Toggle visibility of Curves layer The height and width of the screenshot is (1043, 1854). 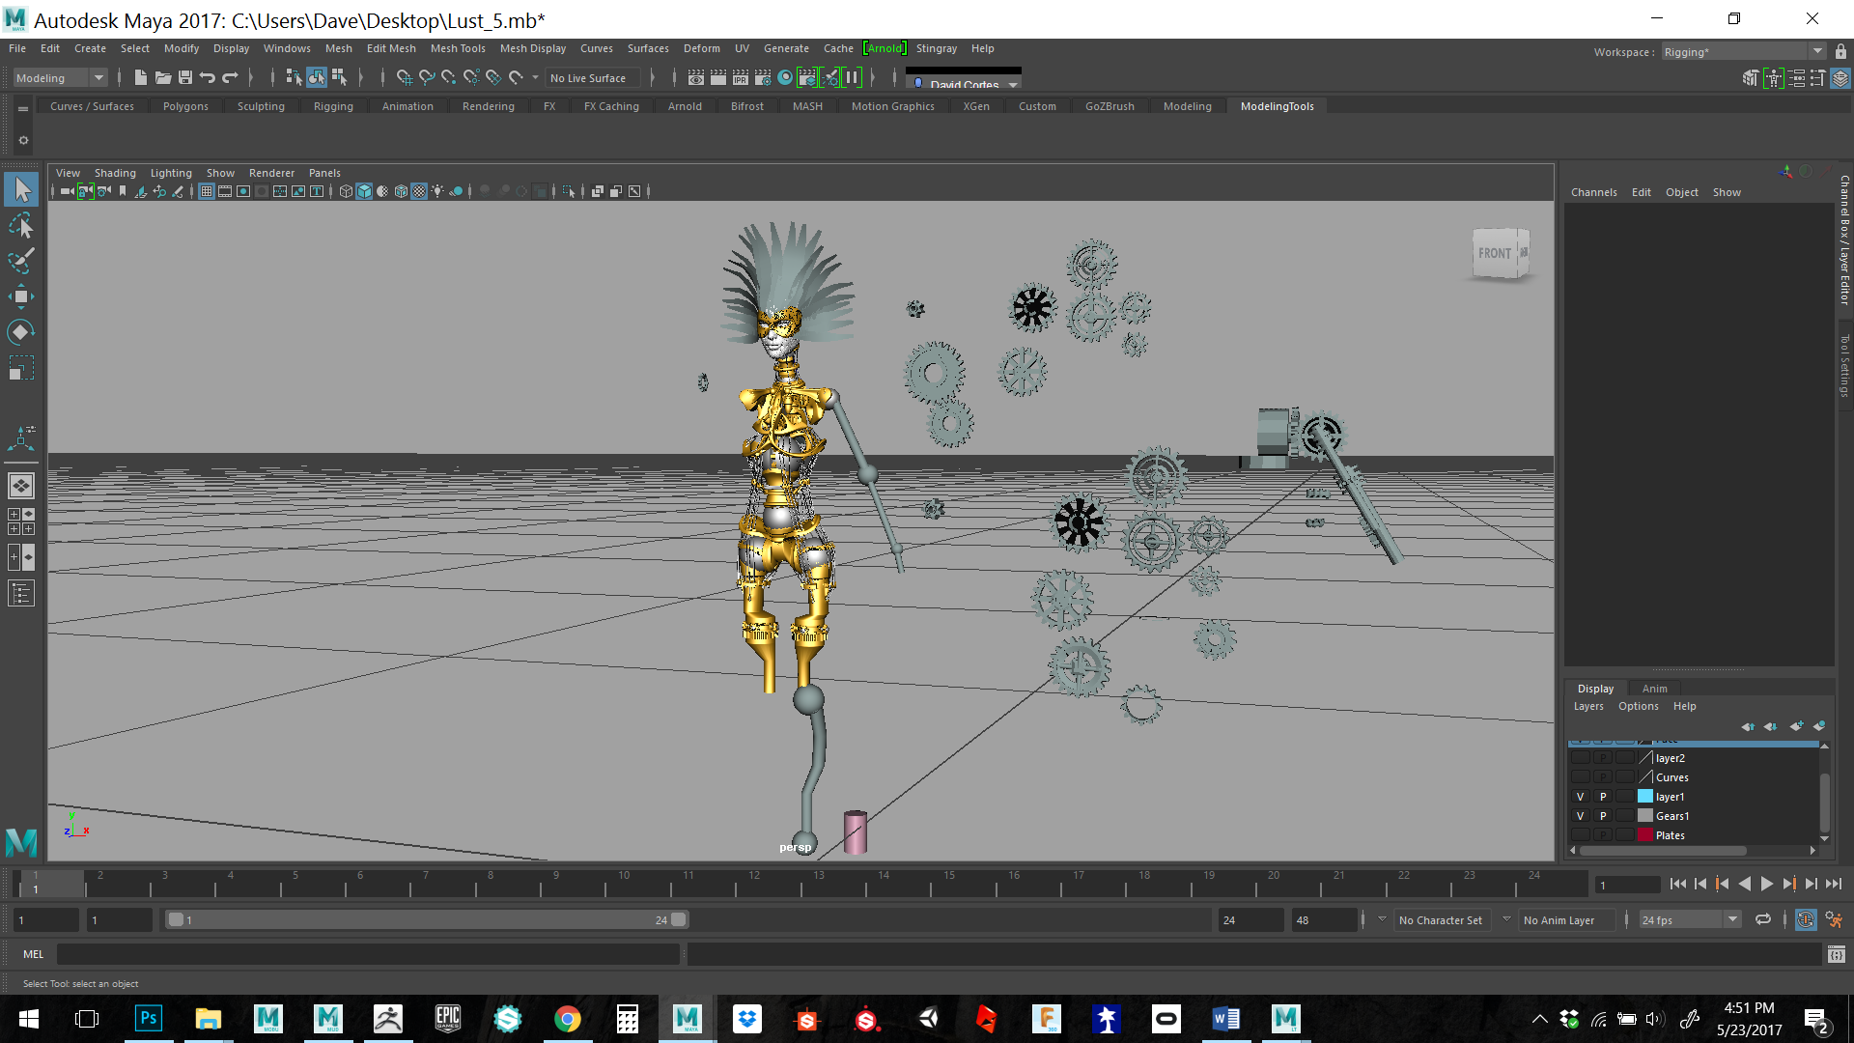(1581, 777)
